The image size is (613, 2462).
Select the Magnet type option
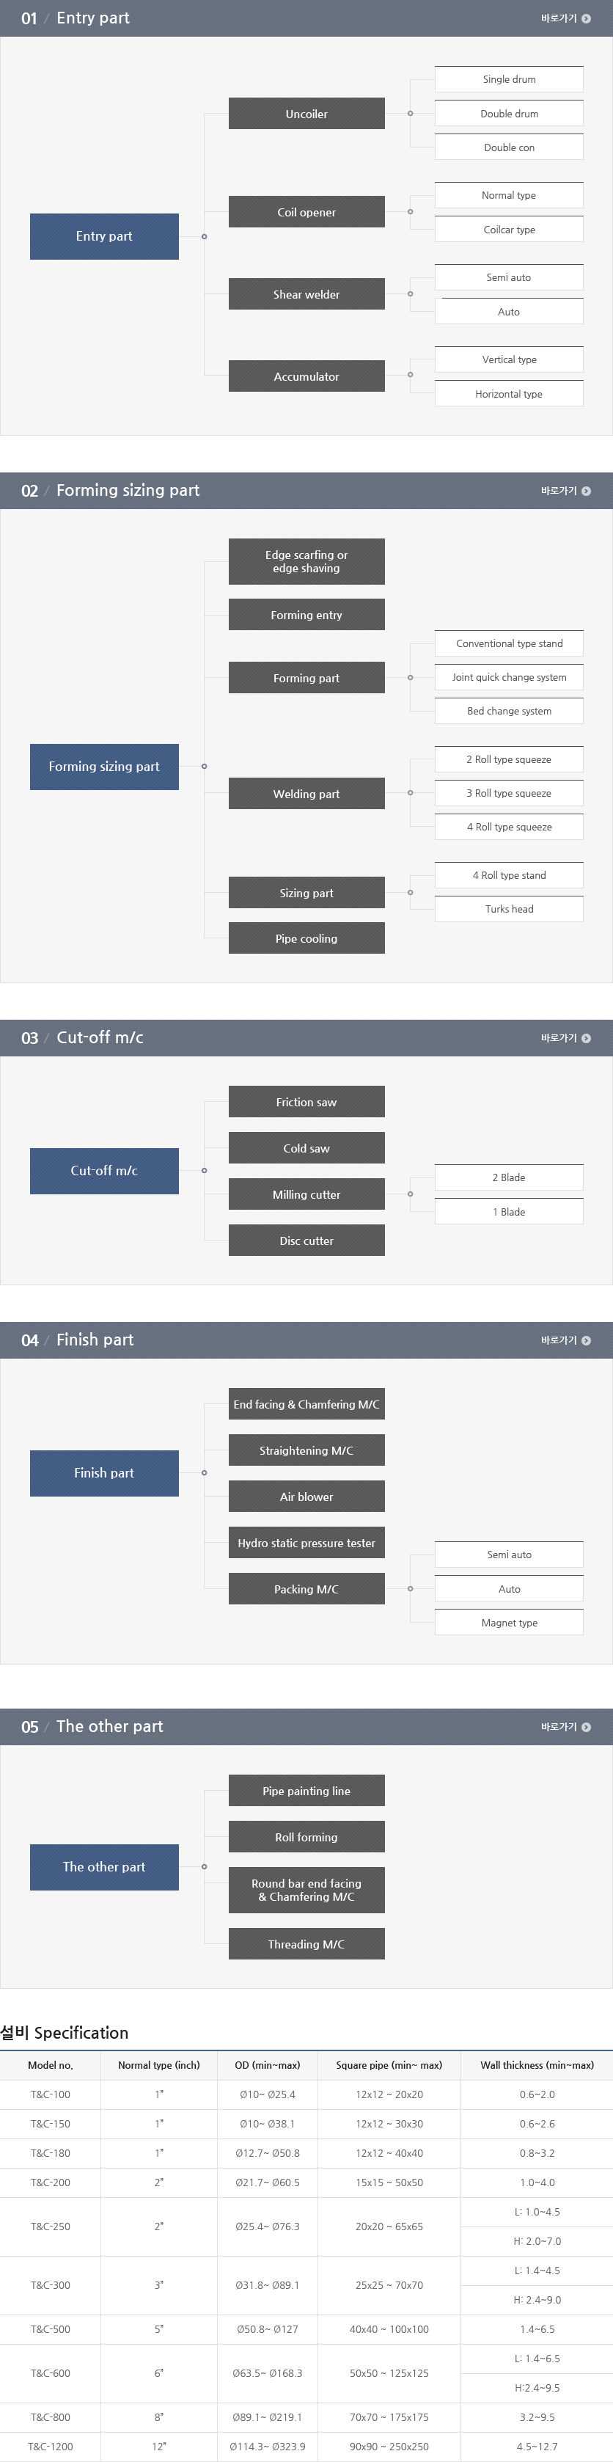point(509,1622)
